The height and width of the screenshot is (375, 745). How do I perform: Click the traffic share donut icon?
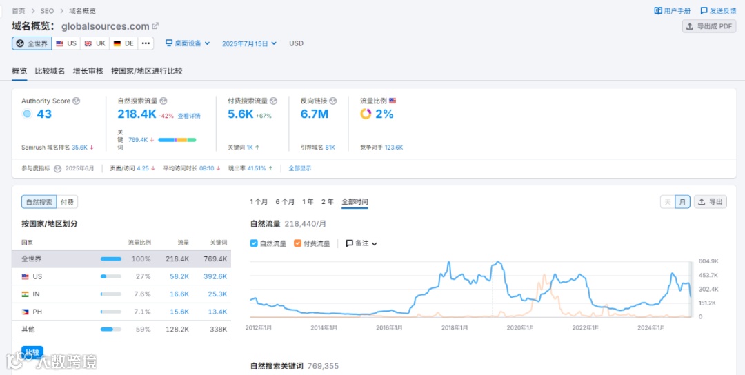tap(366, 114)
